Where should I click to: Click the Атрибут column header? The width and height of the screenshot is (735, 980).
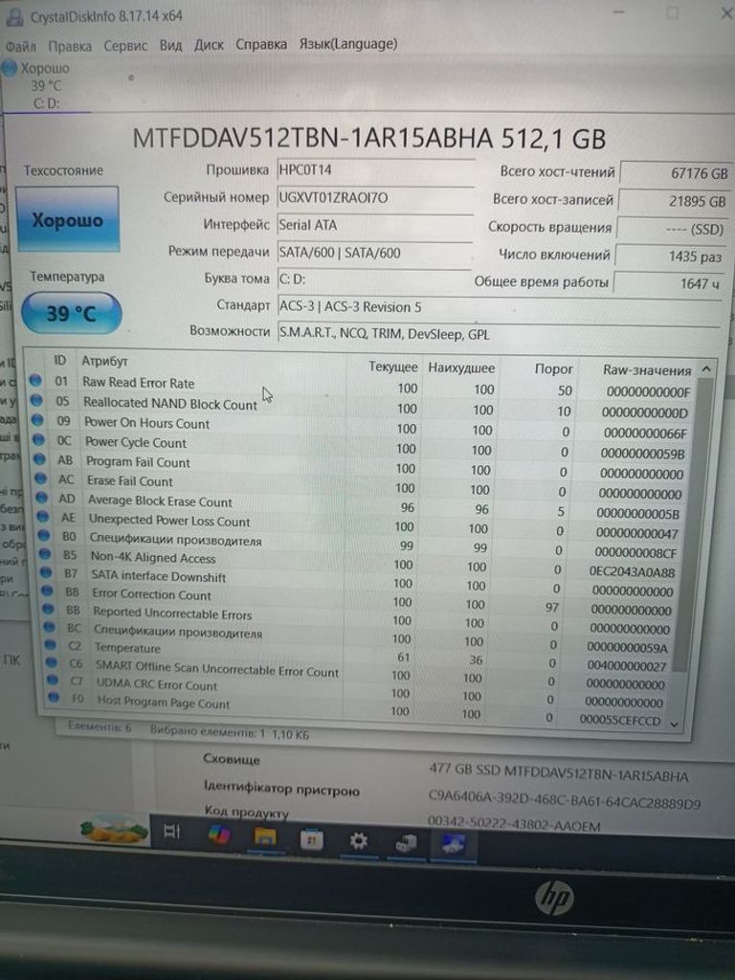104,361
